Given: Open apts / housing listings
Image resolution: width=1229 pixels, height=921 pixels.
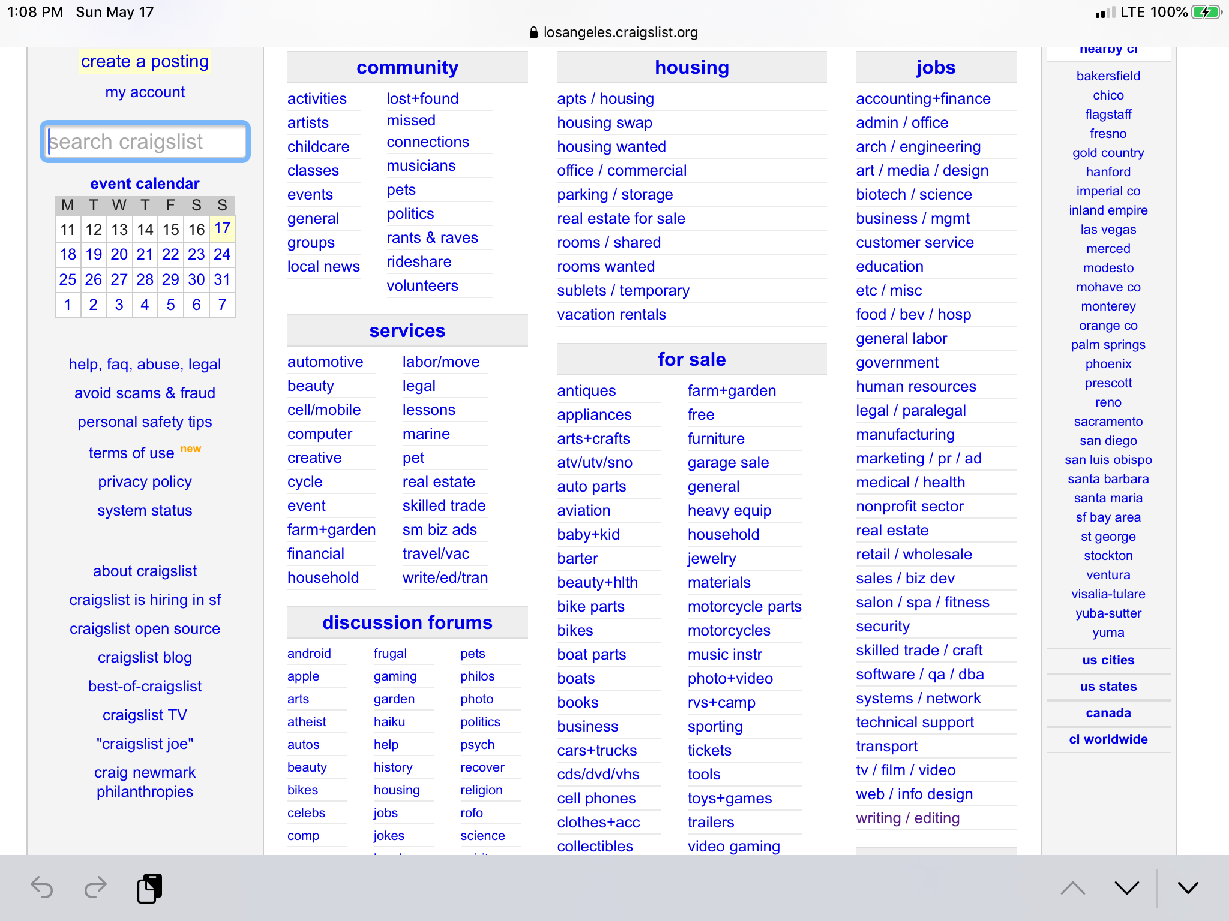Looking at the screenshot, I should [605, 98].
